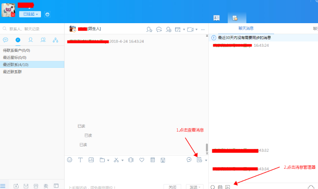Click the chat partner avatar labeled 陌生人
This screenshot has width=318, height=189.
pos(72,29)
